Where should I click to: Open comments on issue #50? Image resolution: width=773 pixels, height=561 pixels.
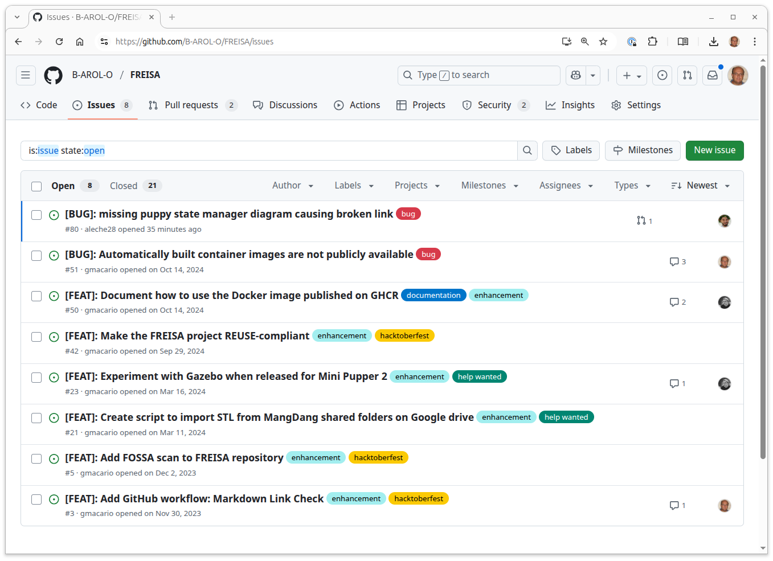click(678, 302)
